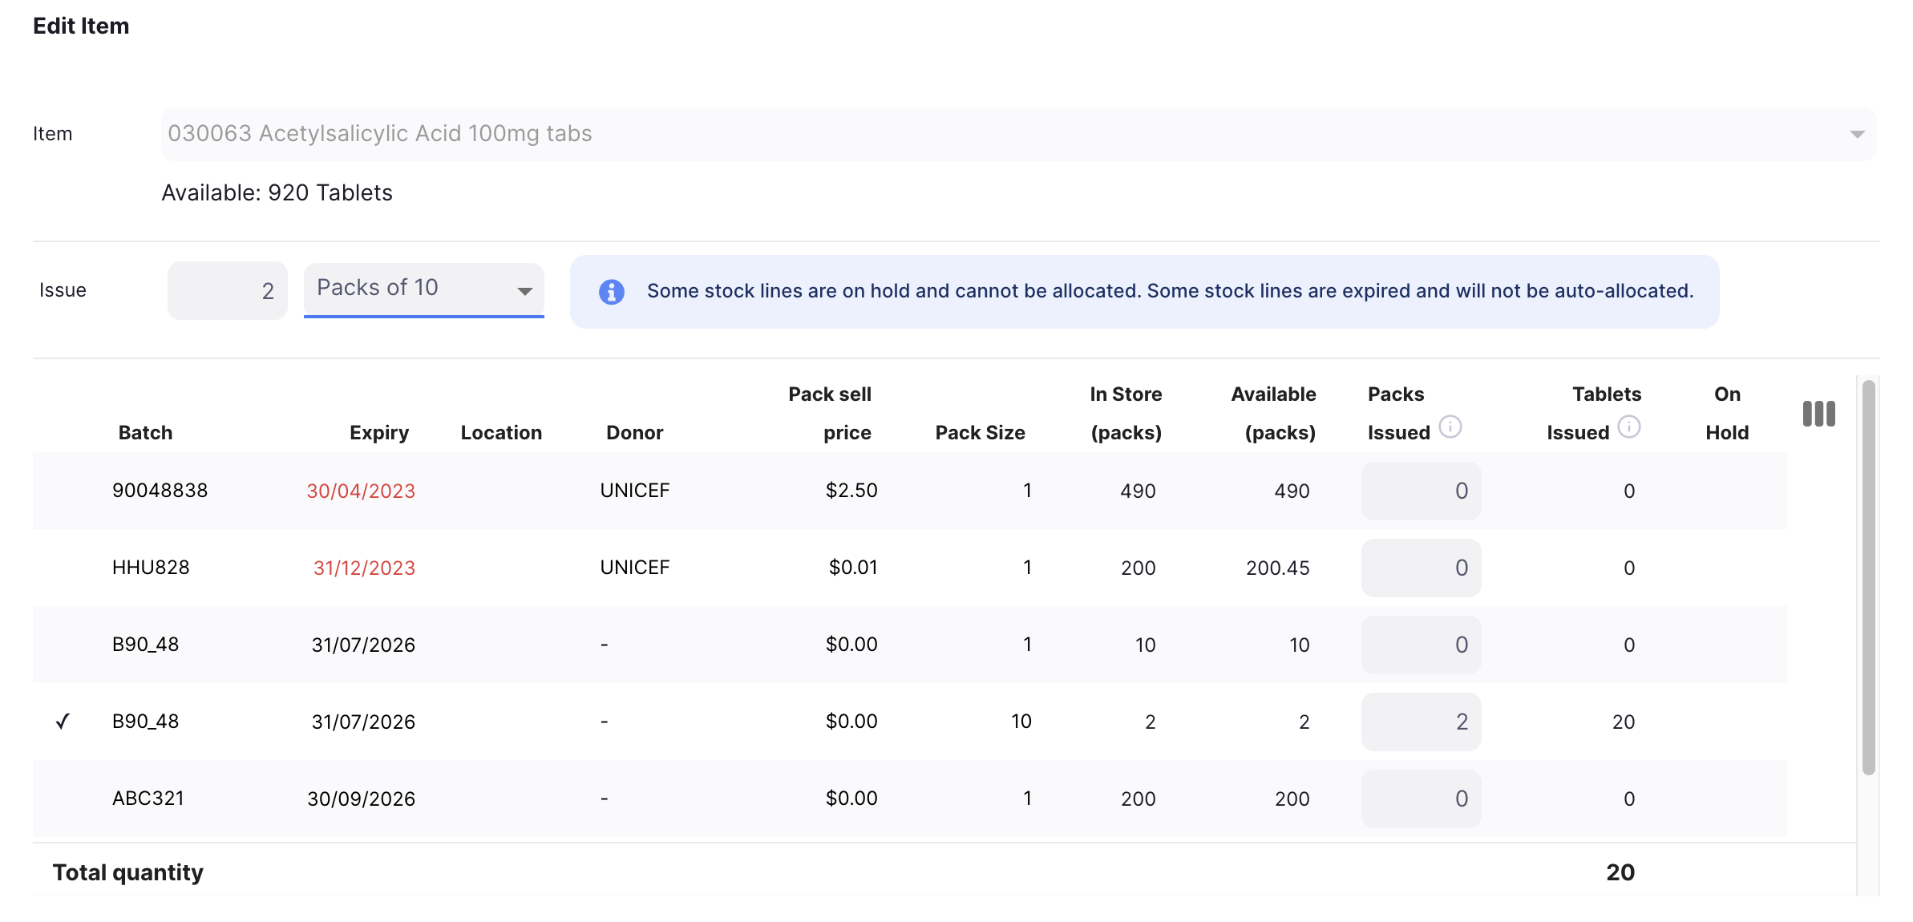The height and width of the screenshot is (922, 1913).
Task: Edit Packs Issued for batch 90048838
Action: coord(1421,491)
